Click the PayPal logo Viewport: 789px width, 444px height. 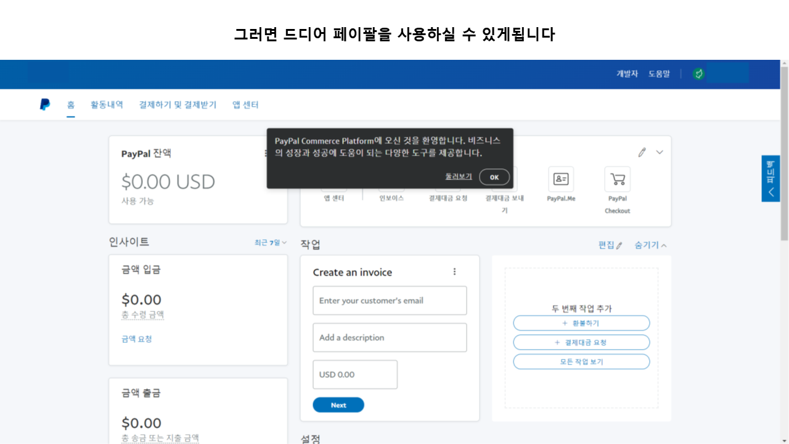[x=45, y=105]
